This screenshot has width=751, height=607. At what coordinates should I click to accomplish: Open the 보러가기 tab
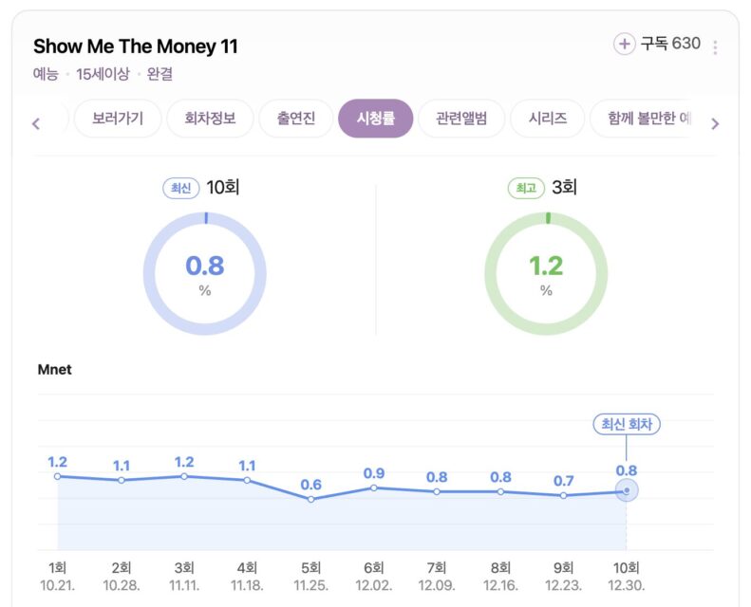coord(118,119)
